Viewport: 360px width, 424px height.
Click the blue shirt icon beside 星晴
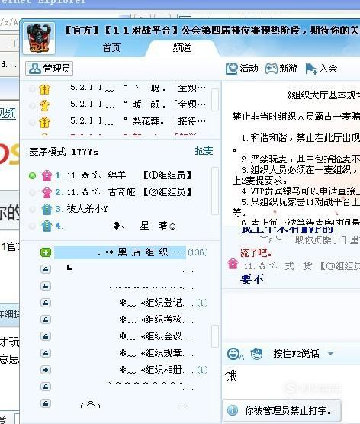click(x=47, y=226)
